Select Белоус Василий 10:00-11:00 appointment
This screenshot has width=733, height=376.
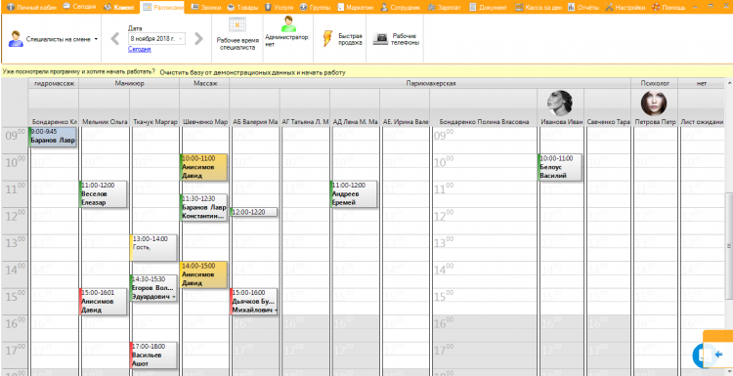[x=560, y=167]
